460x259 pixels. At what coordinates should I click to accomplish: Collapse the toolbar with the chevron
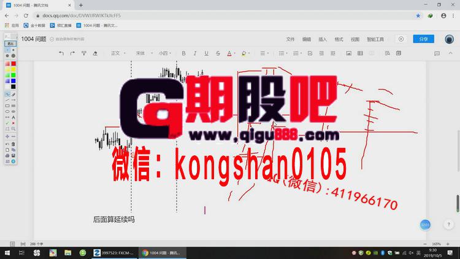pyautogui.click(x=450, y=53)
